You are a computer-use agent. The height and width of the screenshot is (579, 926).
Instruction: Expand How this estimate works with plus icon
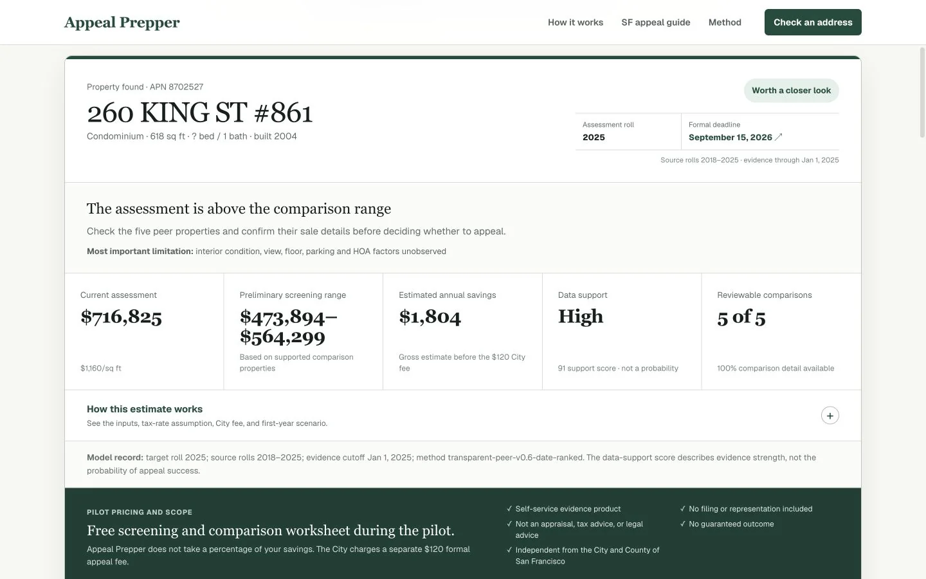pyautogui.click(x=830, y=416)
